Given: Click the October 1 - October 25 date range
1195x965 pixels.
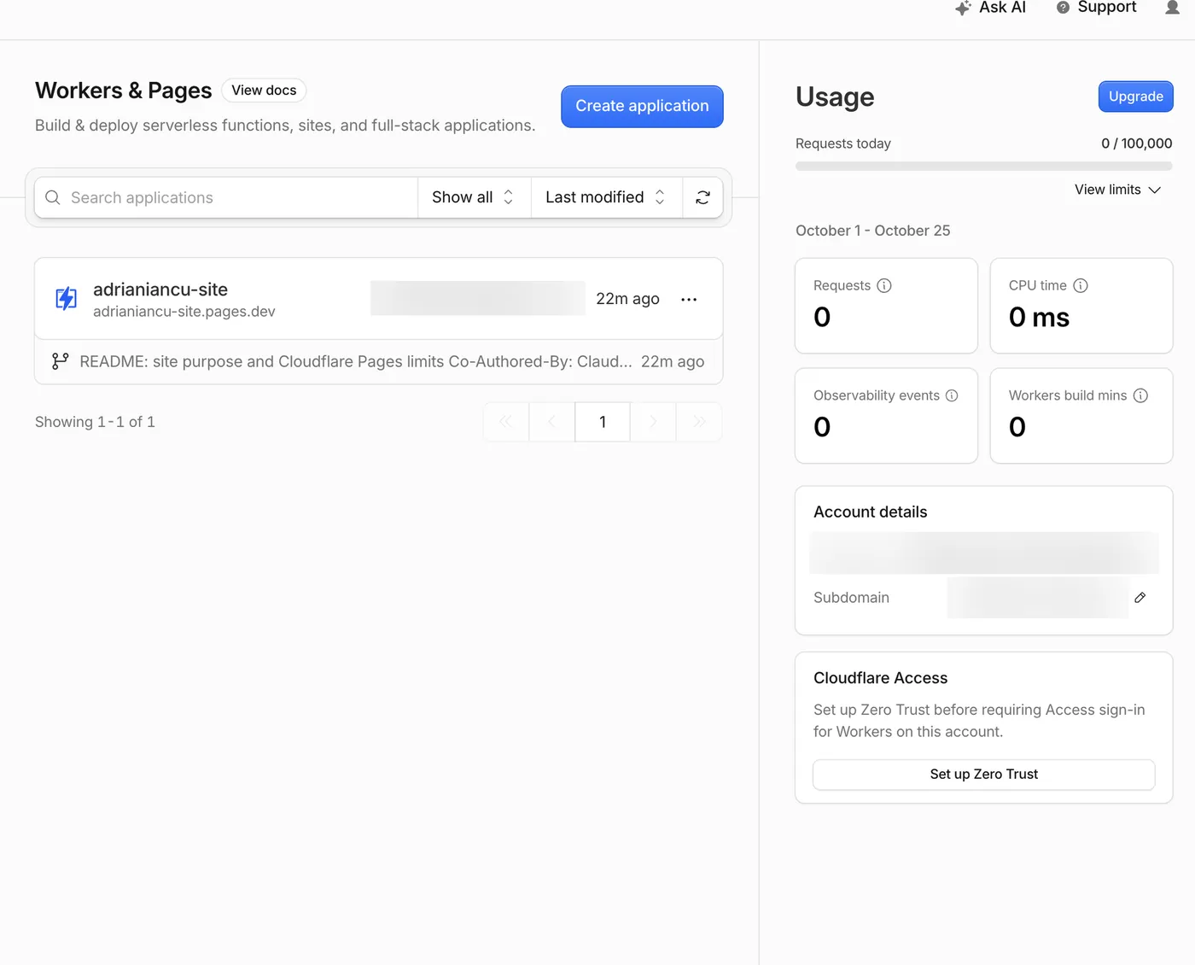Looking at the screenshot, I should pyautogui.click(x=872, y=231).
